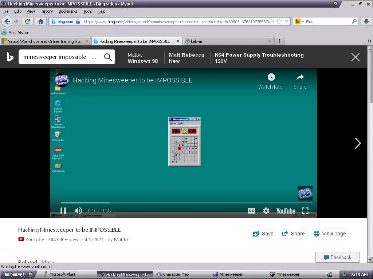Viewport: 373px width, 279px height.
Task: Open the Bookmarks menu
Action: point(68,11)
